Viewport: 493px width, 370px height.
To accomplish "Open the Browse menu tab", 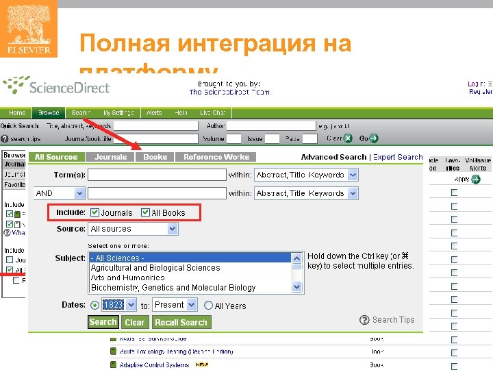I will pos(49,112).
